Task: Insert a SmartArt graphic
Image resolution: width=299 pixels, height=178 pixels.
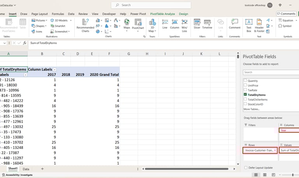Action: pyautogui.click(x=58, y=26)
